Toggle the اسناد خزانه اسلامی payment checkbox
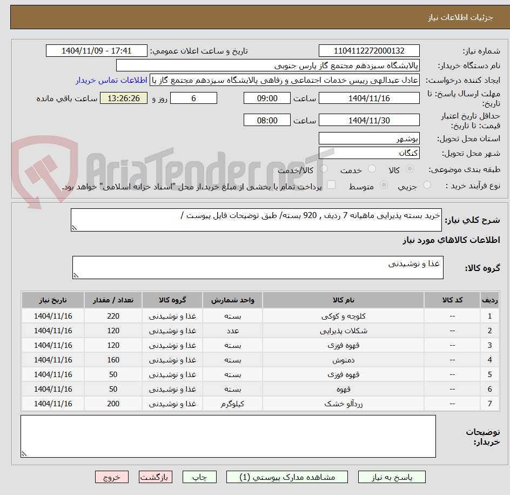Viewport: 510px width, 495px height. (331, 184)
